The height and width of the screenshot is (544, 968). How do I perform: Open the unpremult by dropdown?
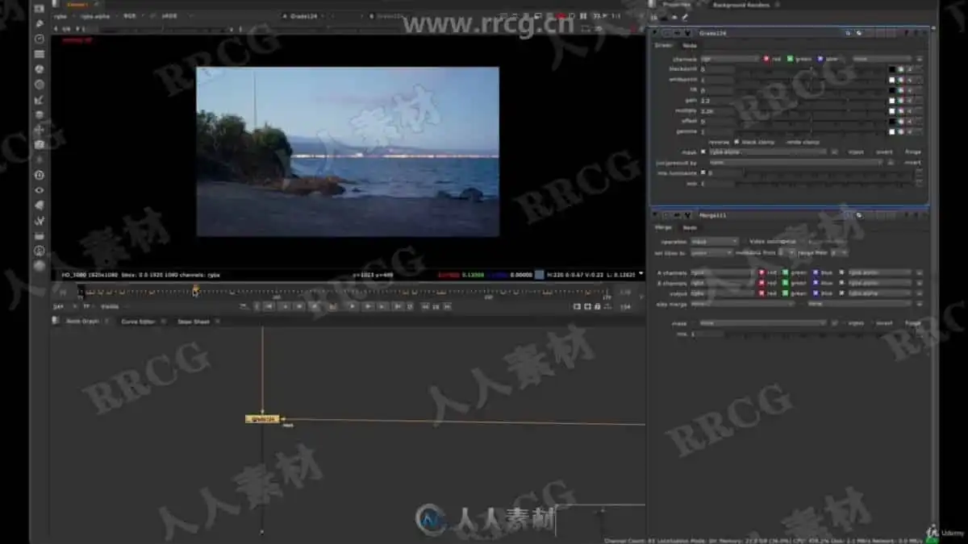click(796, 162)
